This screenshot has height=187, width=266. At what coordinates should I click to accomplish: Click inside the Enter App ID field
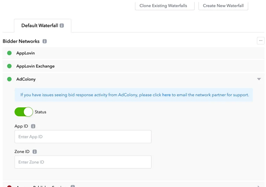tap(82, 136)
